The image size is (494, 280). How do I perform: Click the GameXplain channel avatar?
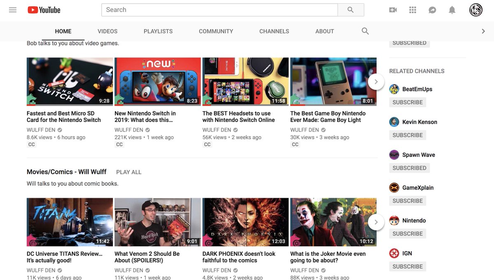(394, 188)
